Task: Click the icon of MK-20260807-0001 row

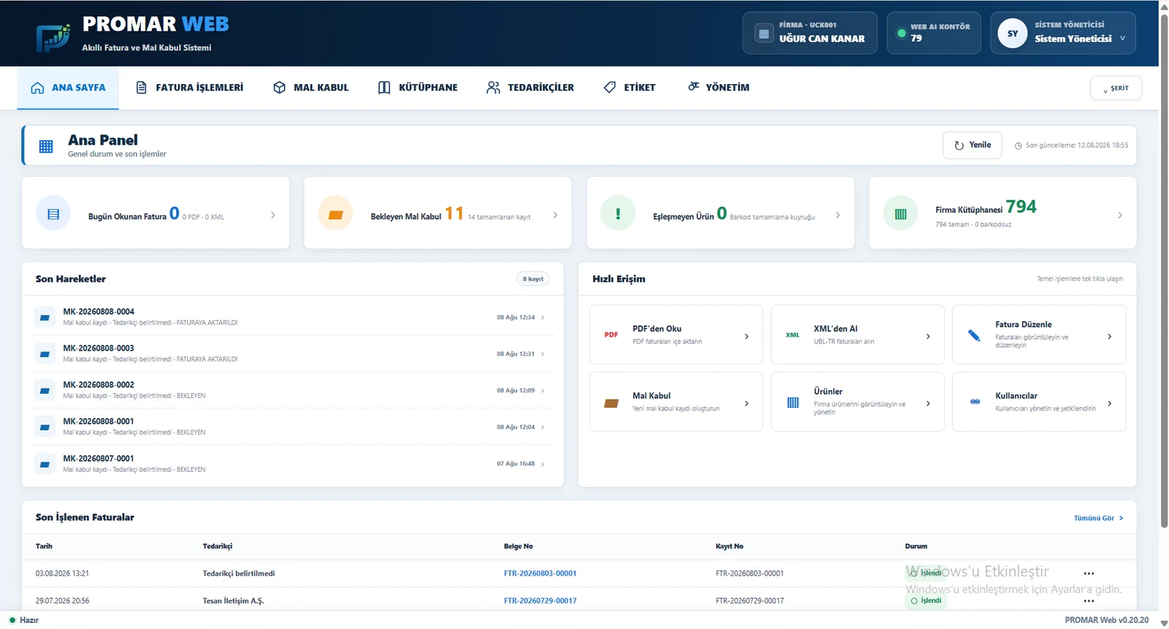Action: coord(45,464)
